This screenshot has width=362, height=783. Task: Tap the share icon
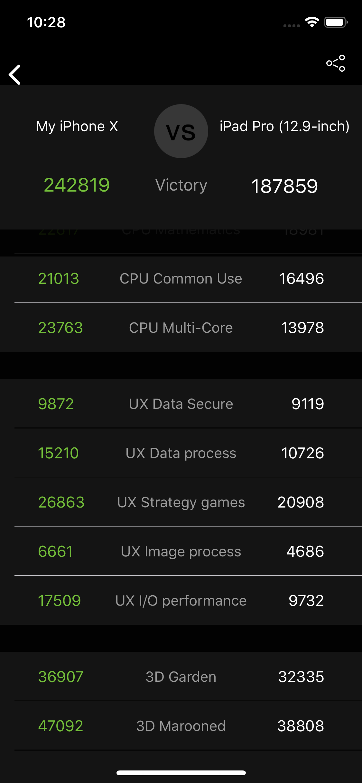[336, 63]
